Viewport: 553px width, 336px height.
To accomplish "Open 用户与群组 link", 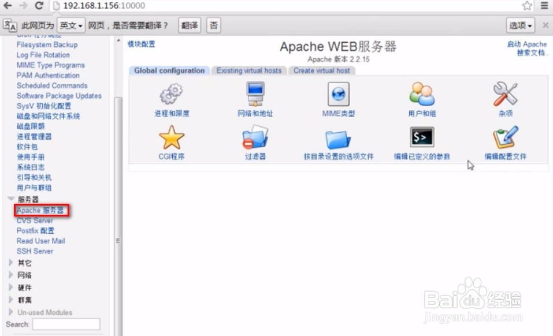I will coord(34,188).
